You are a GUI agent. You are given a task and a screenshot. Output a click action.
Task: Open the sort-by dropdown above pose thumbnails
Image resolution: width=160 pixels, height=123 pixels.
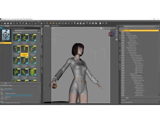[26, 33]
